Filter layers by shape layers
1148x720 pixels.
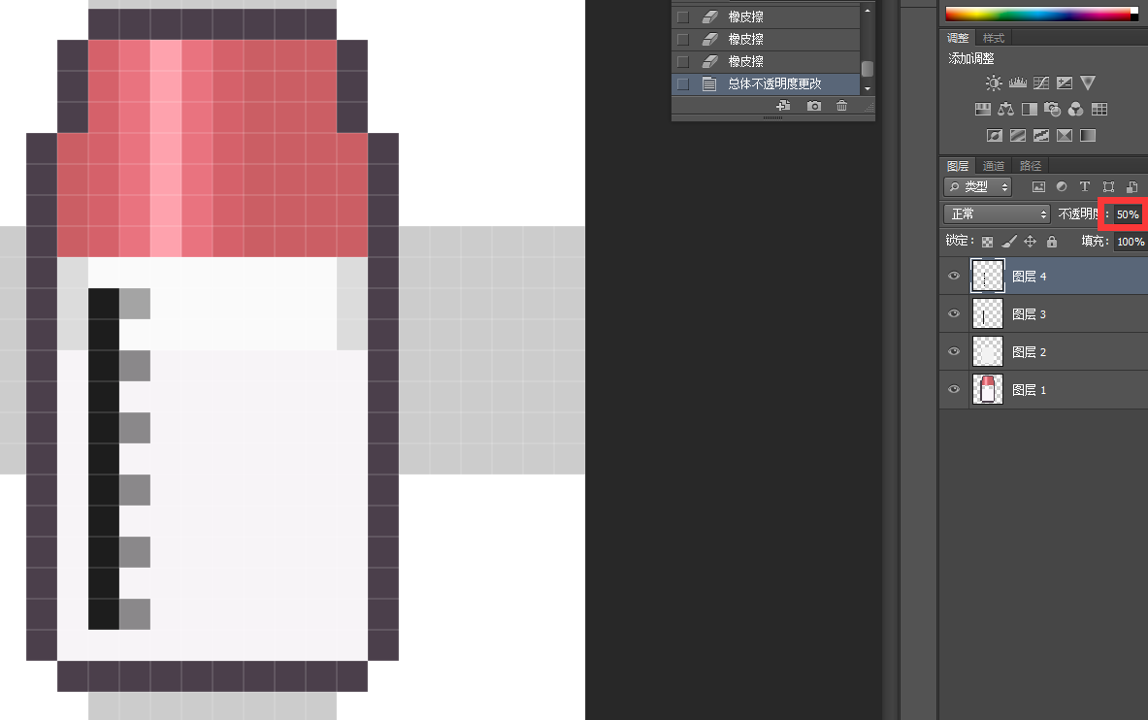pos(1108,186)
